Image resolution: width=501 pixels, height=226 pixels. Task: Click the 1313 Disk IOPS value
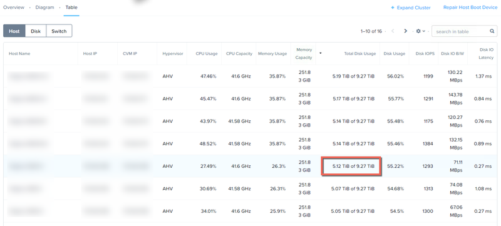(428, 188)
